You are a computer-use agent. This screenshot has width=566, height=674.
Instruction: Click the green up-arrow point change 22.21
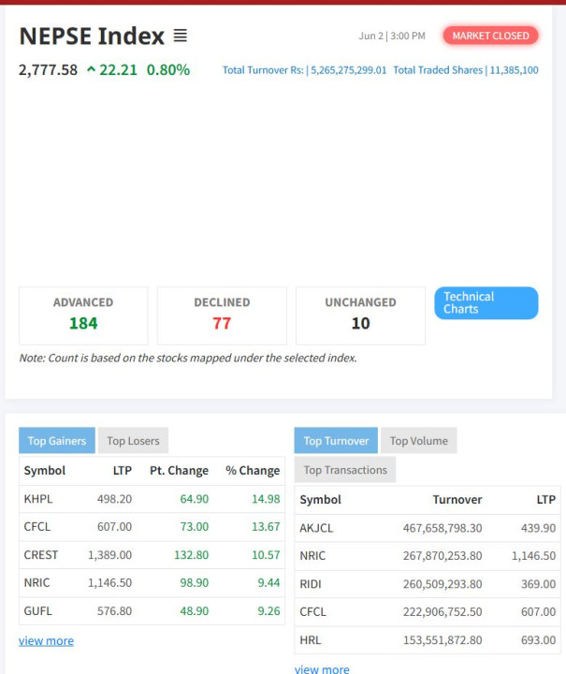click(x=112, y=69)
